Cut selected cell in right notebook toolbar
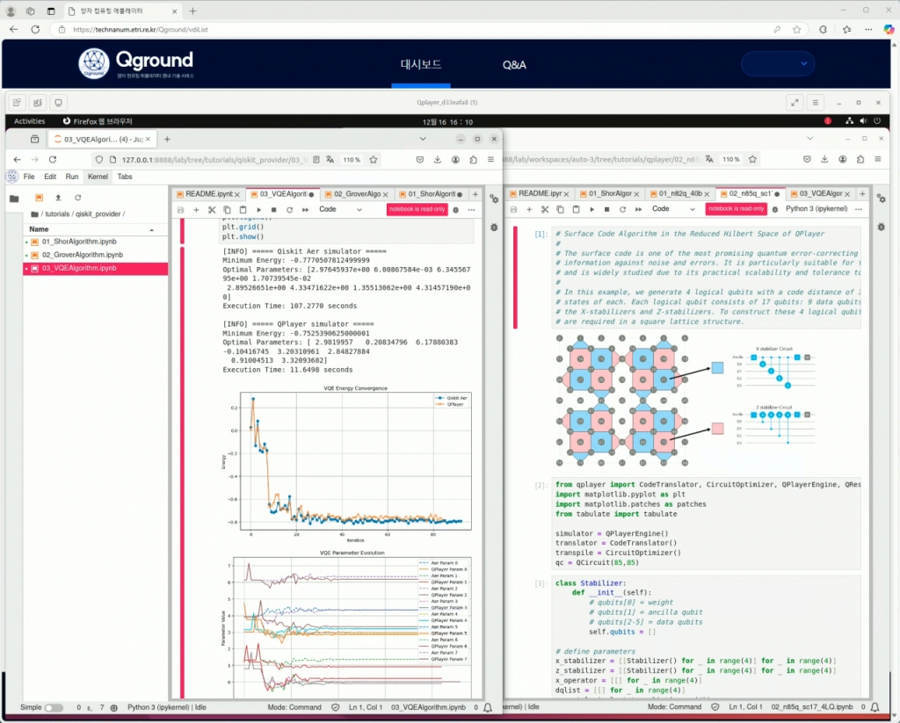 pos(545,209)
